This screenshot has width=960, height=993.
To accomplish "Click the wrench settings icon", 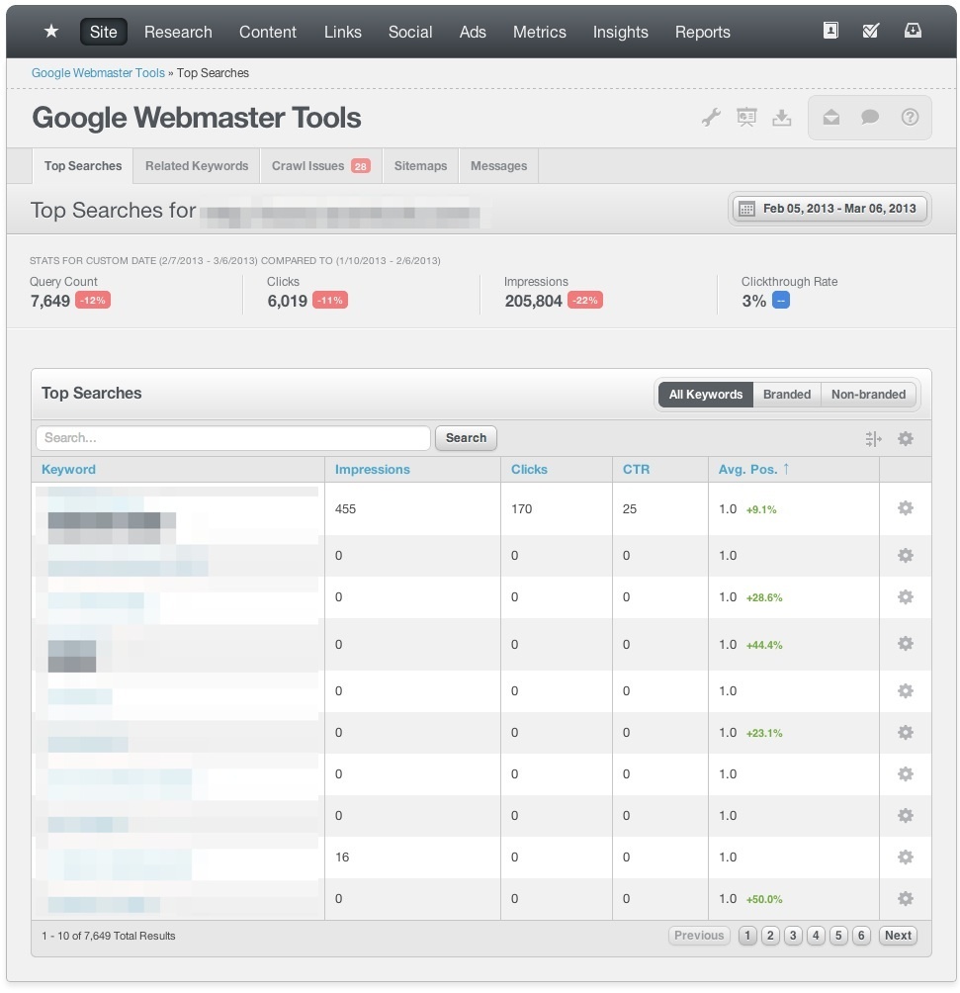I will tap(711, 117).
